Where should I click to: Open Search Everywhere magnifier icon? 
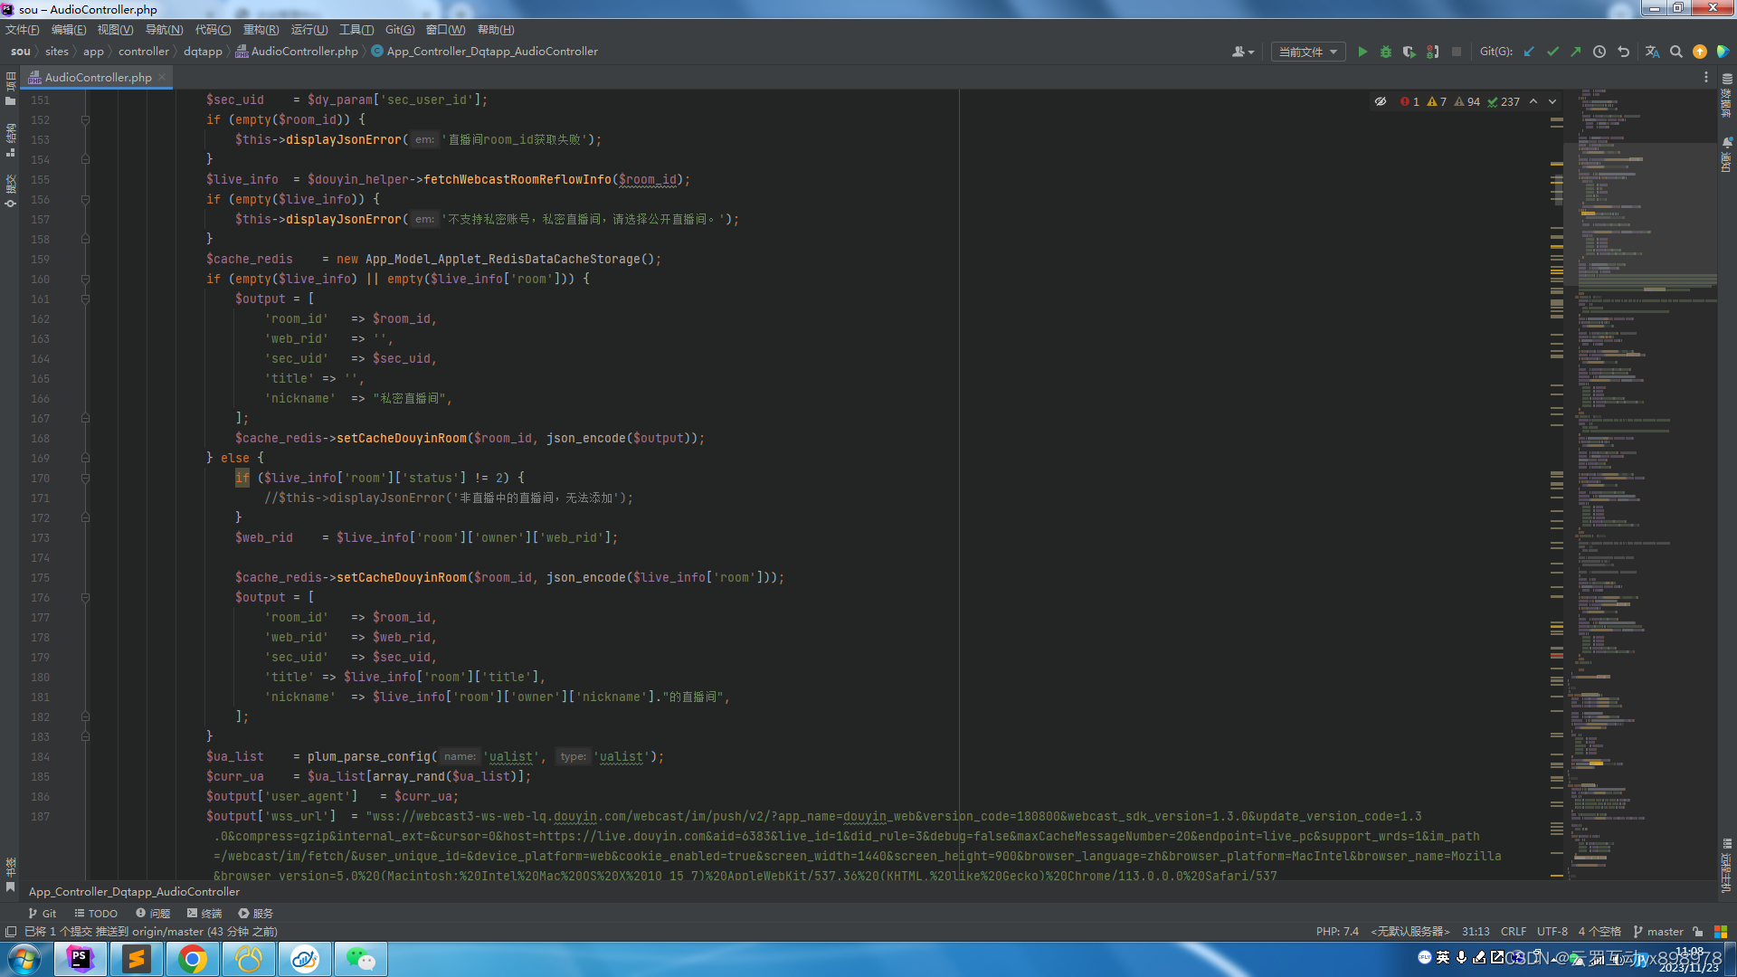coord(1676,52)
